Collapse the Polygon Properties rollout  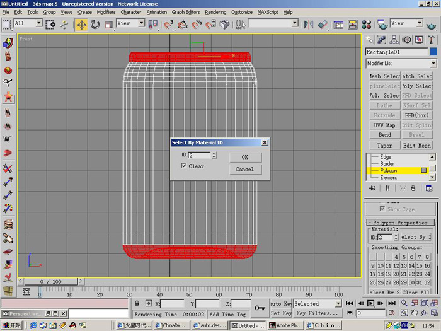point(400,223)
